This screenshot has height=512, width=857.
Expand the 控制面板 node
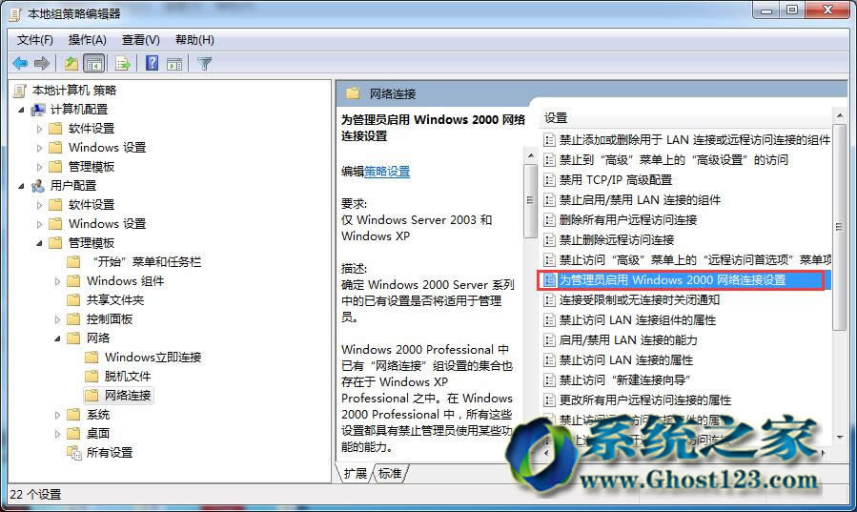point(57,319)
